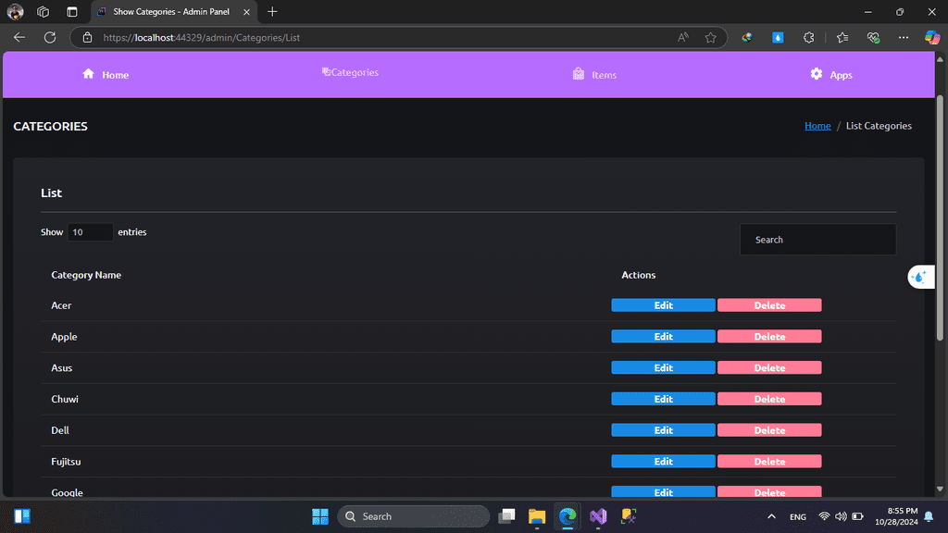Screen dimensions: 948x533
Task: Open Read aloud in address bar
Action: (x=682, y=37)
